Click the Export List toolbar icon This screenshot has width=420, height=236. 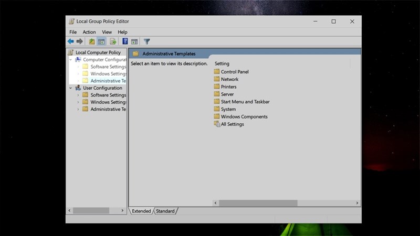pos(113,41)
